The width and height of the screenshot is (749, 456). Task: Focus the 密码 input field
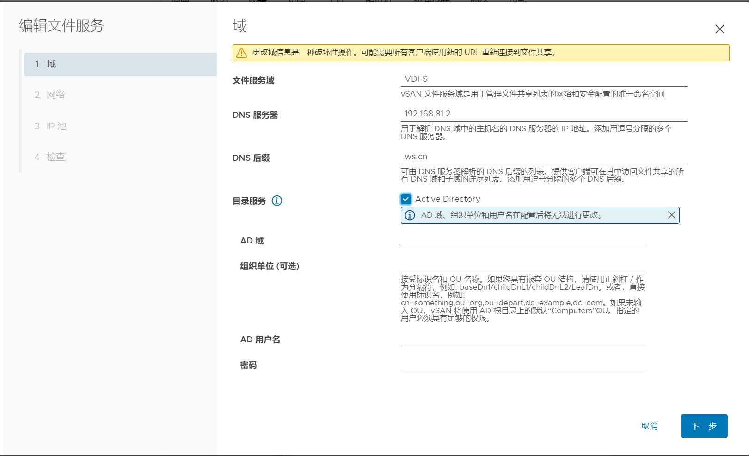coord(523,364)
